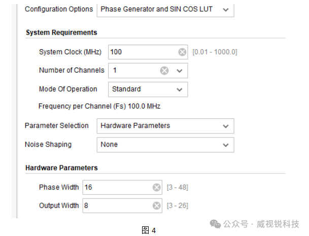Clear the Output Width value

pyautogui.click(x=156, y=206)
